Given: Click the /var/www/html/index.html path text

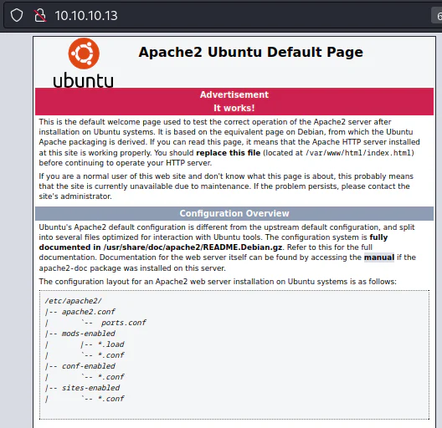Looking at the screenshot, I should click(358, 153).
